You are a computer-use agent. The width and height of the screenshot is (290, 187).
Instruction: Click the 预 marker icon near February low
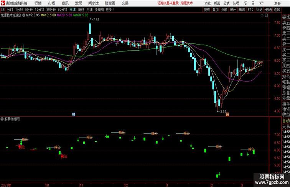[x=227, y=114]
